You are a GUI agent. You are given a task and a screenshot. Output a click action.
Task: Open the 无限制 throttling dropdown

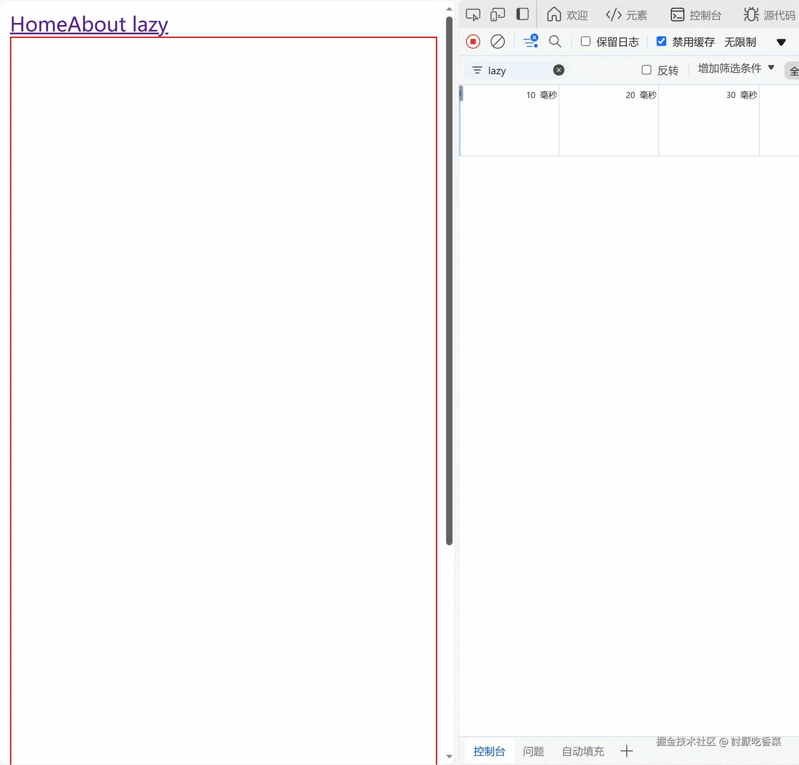click(740, 42)
